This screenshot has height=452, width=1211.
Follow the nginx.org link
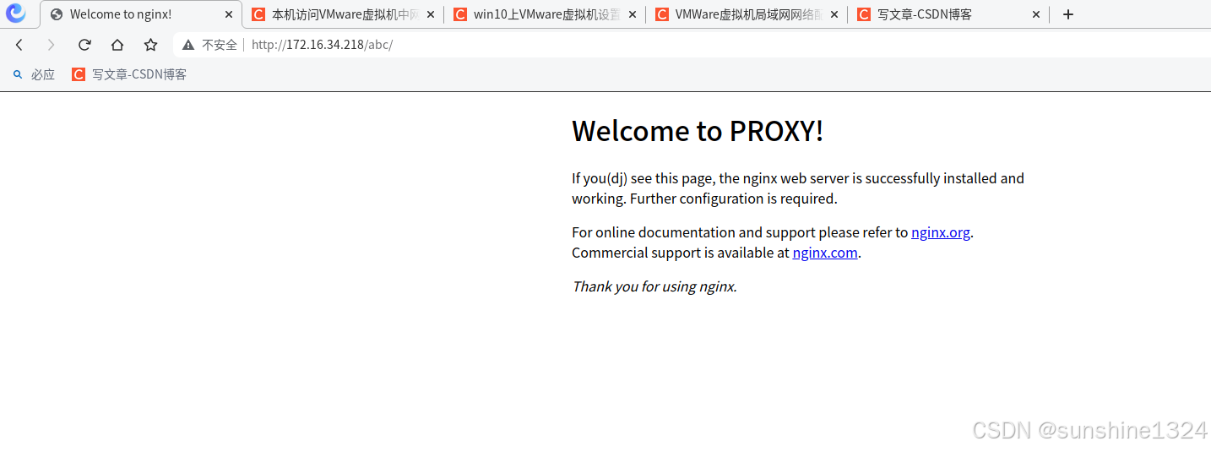[x=941, y=232]
